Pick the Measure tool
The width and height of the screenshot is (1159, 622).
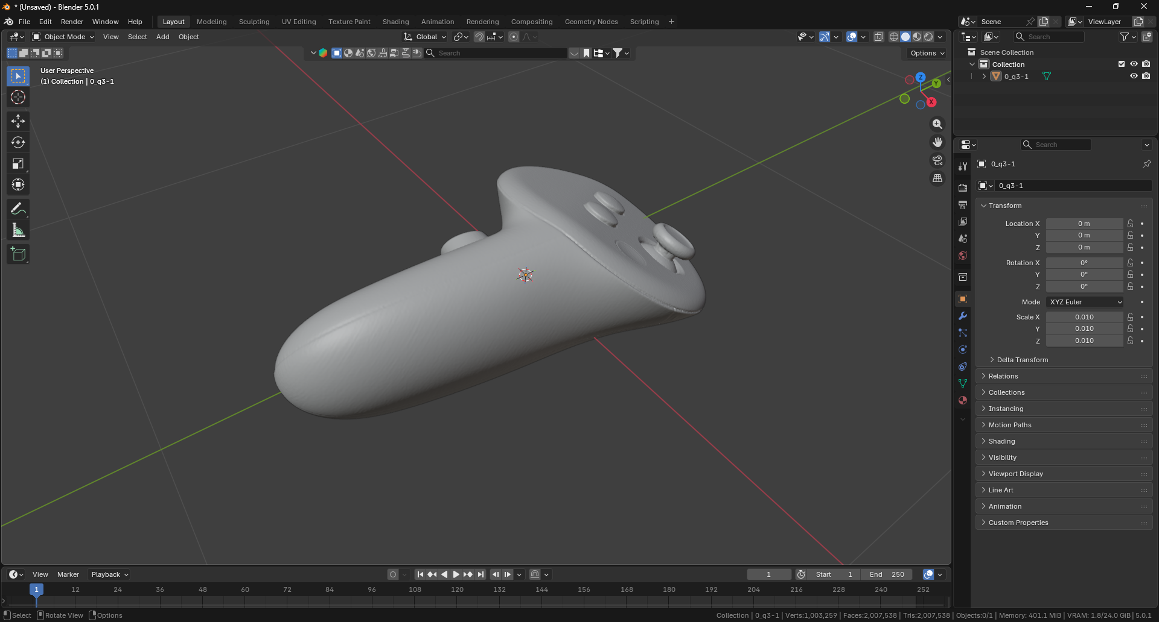pyautogui.click(x=18, y=230)
